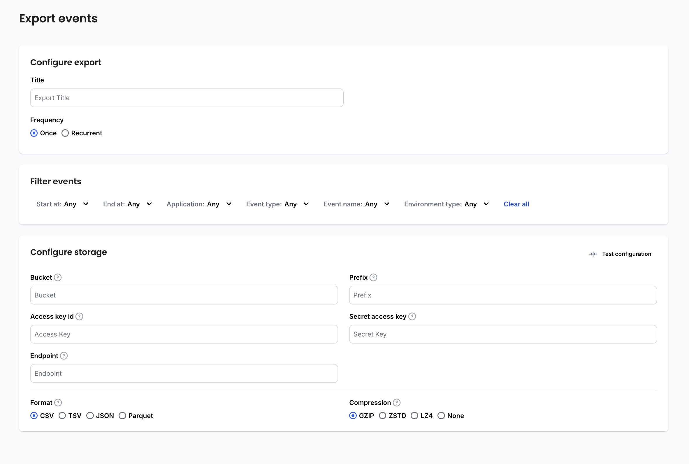Open the Secret access key help icon
This screenshot has height=464, width=689.
tap(412, 316)
